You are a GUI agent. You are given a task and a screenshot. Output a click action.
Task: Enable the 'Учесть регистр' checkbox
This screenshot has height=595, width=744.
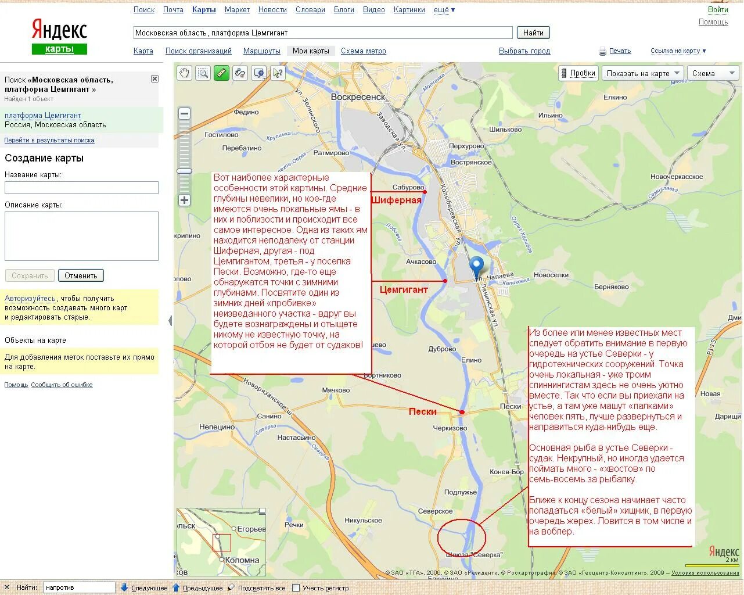point(296,588)
